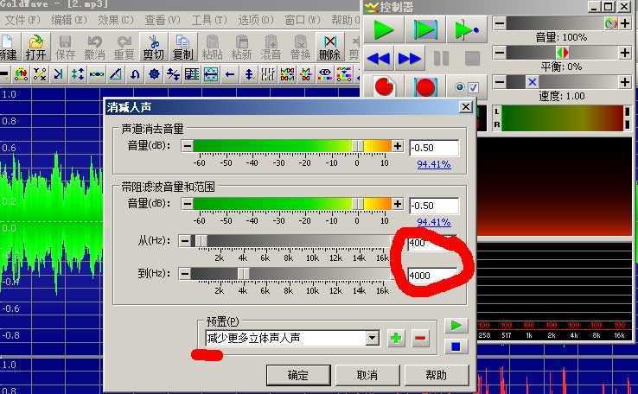The height and width of the screenshot is (394, 638).
Task: Preview effect with dialog's green play button
Action: 456,325
